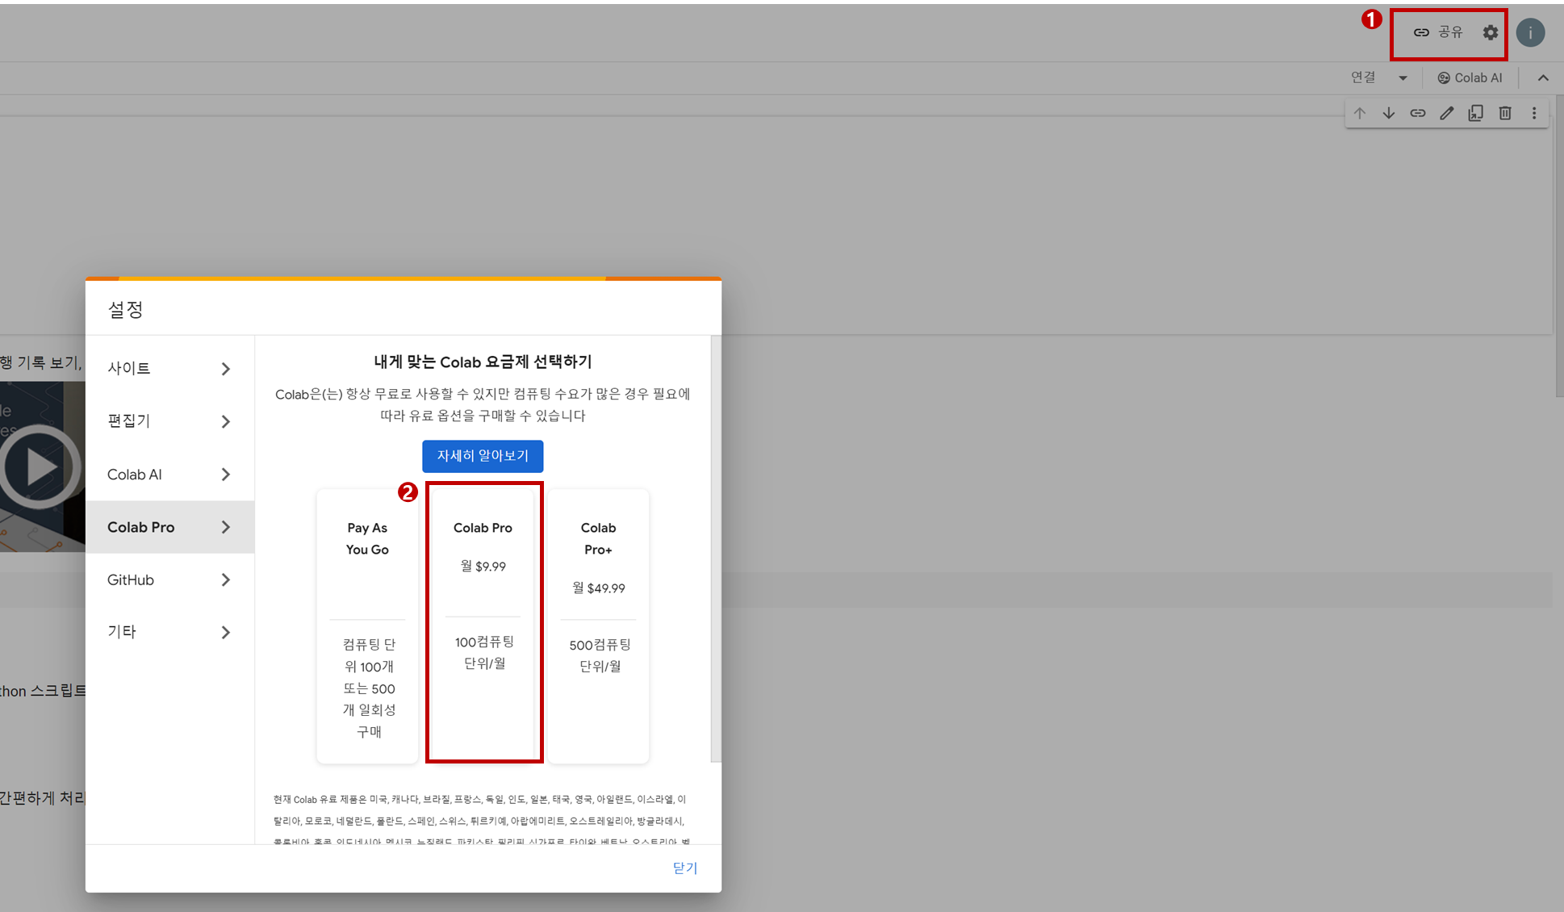Open the 기타 settings section
The image size is (1564, 912).
[x=169, y=632]
